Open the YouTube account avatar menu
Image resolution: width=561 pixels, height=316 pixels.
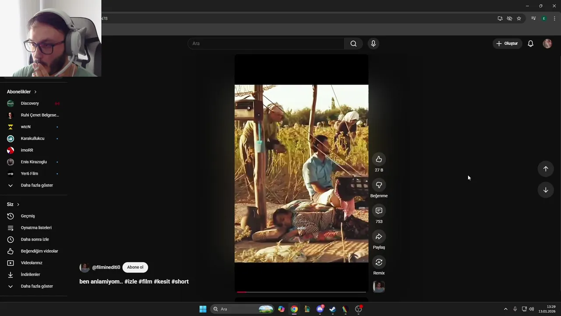pos(547,43)
